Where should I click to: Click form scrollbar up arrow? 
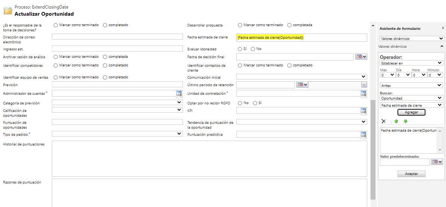click(x=373, y=26)
